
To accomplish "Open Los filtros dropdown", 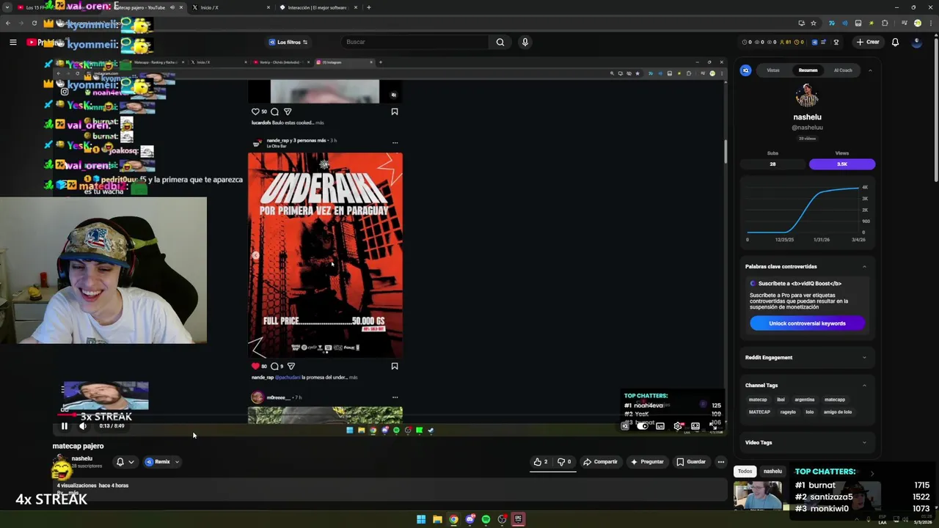I will coord(288,42).
